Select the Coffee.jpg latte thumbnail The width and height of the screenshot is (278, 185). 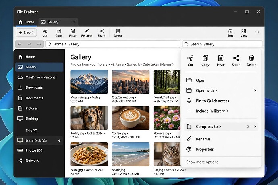click(x=131, y=118)
